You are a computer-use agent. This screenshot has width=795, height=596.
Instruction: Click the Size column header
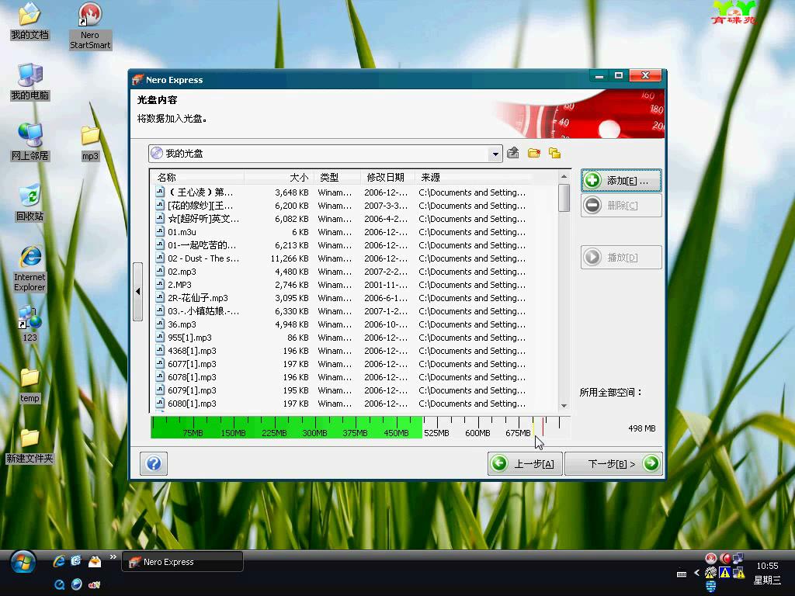[x=279, y=178]
